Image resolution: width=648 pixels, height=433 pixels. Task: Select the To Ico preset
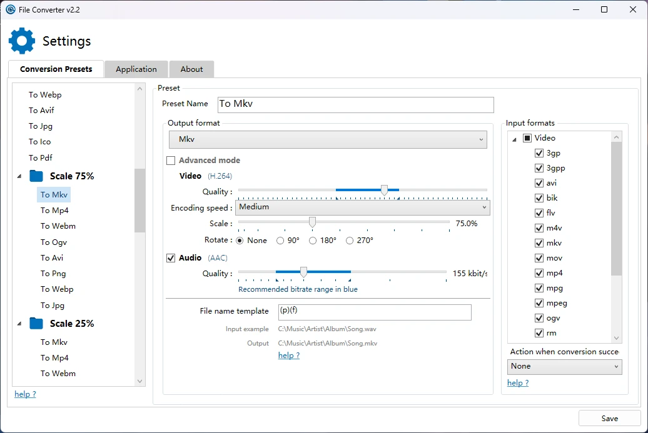coord(39,142)
